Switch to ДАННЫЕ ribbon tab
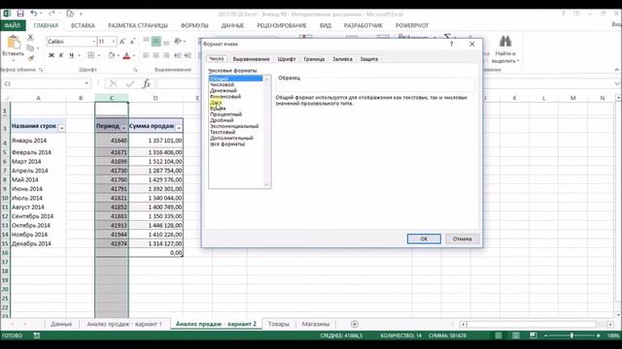This screenshot has width=622, height=349. pos(232,25)
